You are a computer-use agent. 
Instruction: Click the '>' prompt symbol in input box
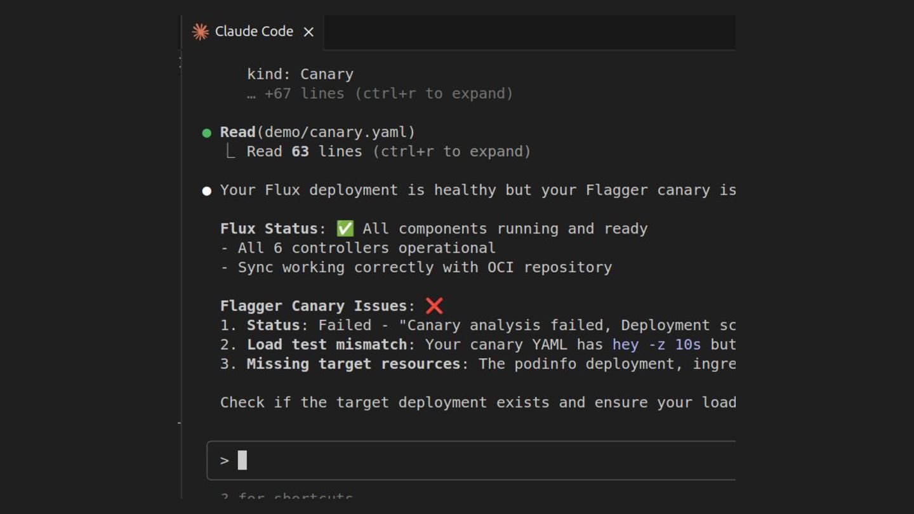pyautogui.click(x=224, y=461)
